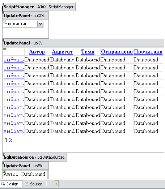Click the Автор: Databound text in upFV

click(24, 174)
